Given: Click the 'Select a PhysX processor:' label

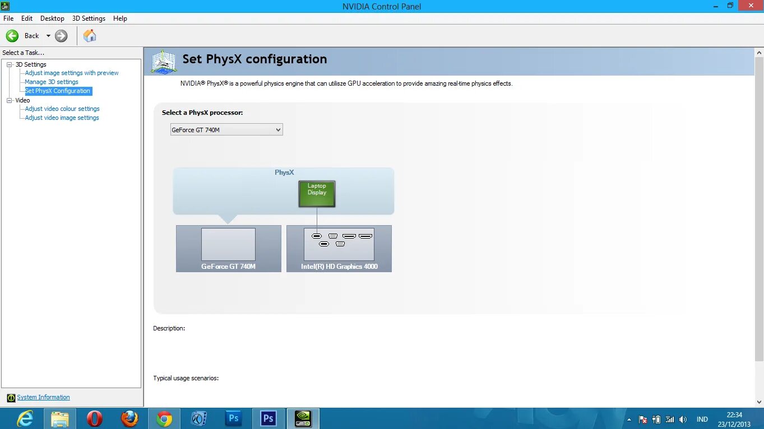Looking at the screenshot, I should [x=202, y=113].
